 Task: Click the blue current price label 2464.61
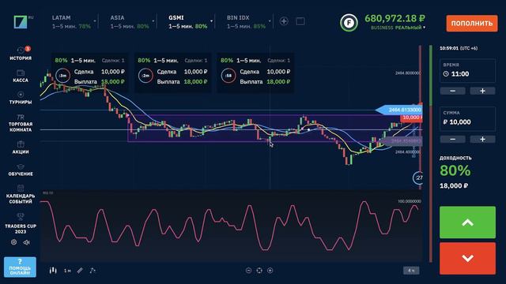399,110
